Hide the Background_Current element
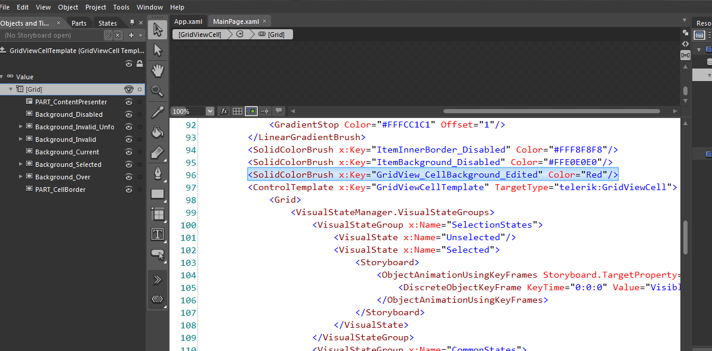 pyautogui.click(x=128, y=152)
